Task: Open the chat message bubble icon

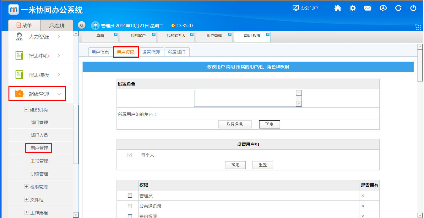Action: pyautogui.click(x=383, y=8)
